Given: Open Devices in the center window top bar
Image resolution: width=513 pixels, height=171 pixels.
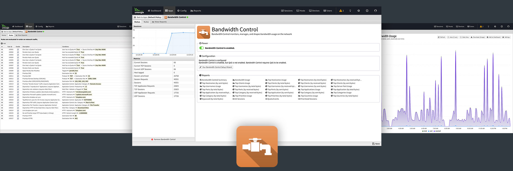Looking at the screenshot, I should (314, 11).
